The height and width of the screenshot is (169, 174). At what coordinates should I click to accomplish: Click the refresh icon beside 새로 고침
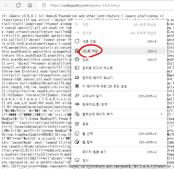point(77,41)
